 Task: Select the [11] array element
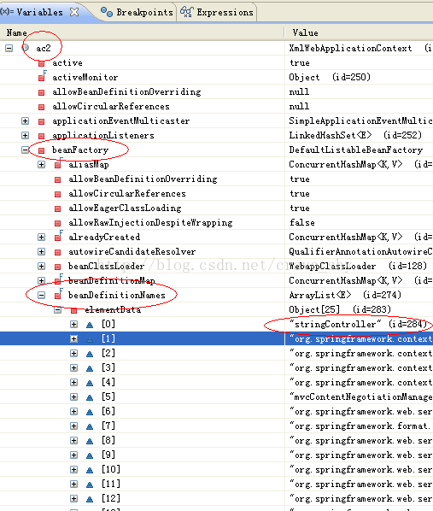tap(216, 485)
